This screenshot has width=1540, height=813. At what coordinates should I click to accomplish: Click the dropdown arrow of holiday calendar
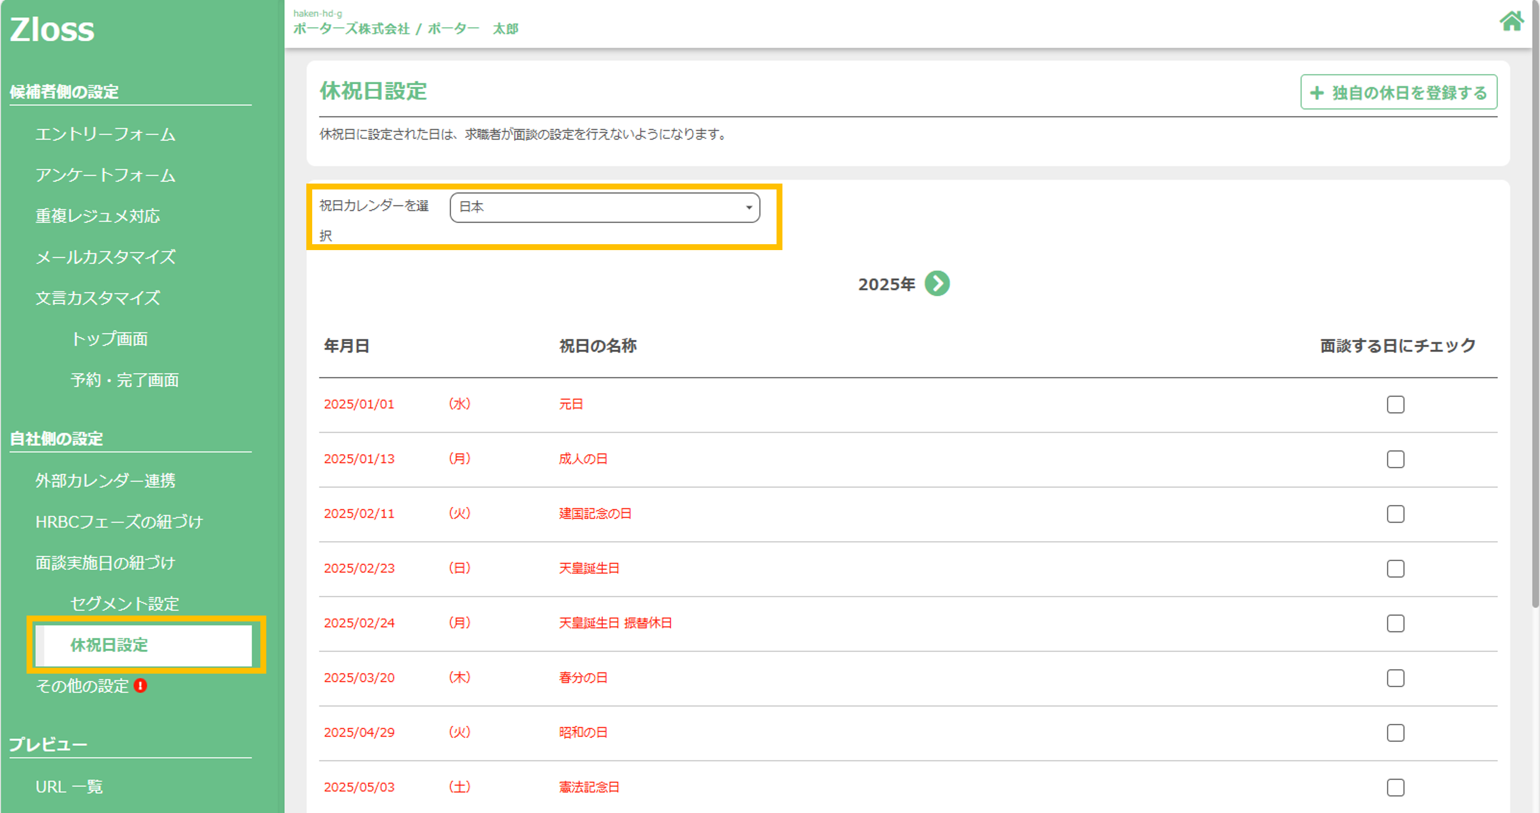pyautogui.click(x=748, y=207)
